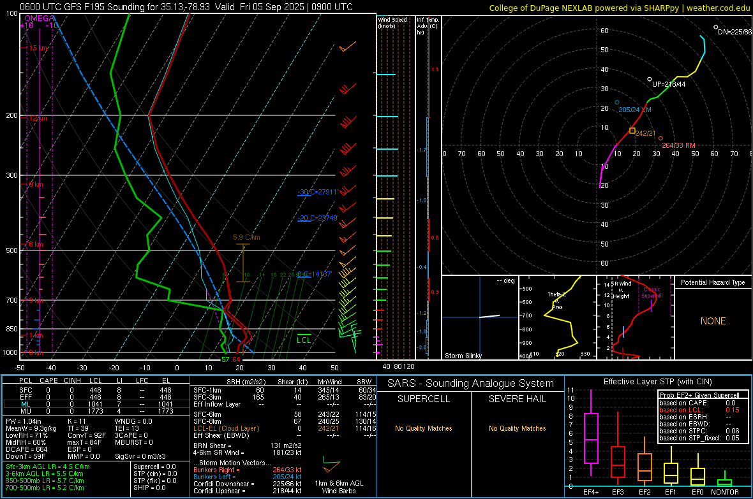This screenshot has width=753, height=499.
Task: Click the PW = 1.04in value
Action: pyautogui.click(x=30, y=421)
